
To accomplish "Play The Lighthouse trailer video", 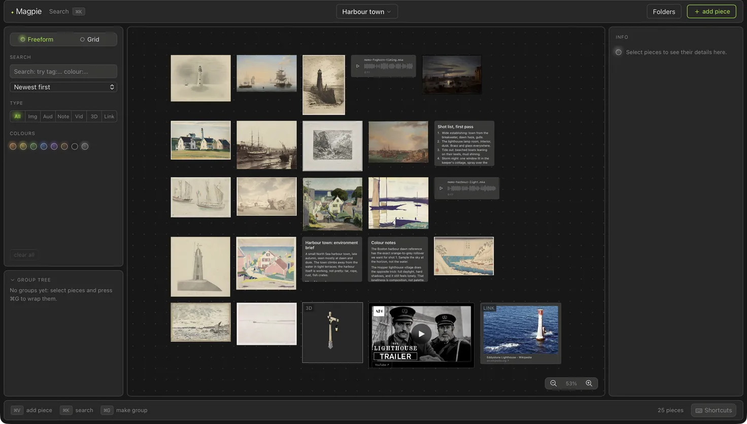I will 421,334.
